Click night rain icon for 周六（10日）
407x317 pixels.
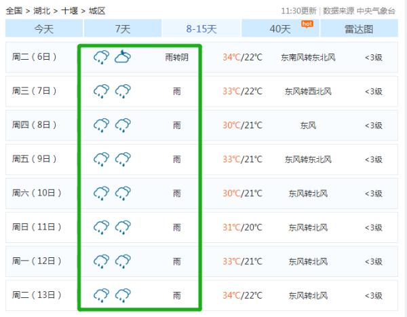click(123, 193)
